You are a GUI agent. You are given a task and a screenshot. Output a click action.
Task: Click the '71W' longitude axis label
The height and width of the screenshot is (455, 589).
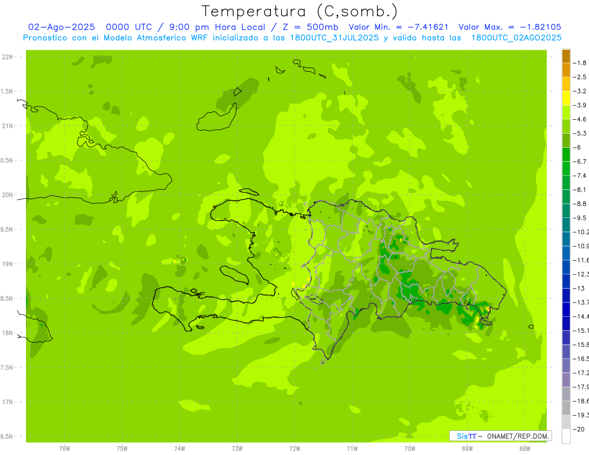click(x=352, y=448)
